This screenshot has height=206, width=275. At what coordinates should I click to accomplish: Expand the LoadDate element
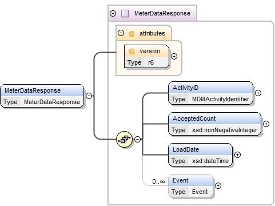tap(237, 154)
